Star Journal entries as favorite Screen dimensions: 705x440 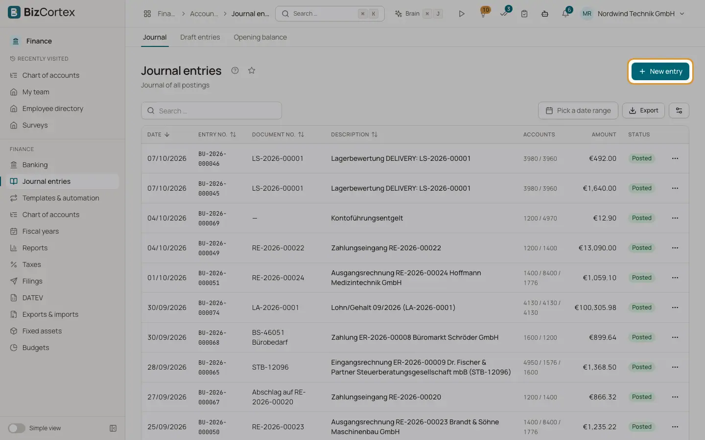point(252,70)
